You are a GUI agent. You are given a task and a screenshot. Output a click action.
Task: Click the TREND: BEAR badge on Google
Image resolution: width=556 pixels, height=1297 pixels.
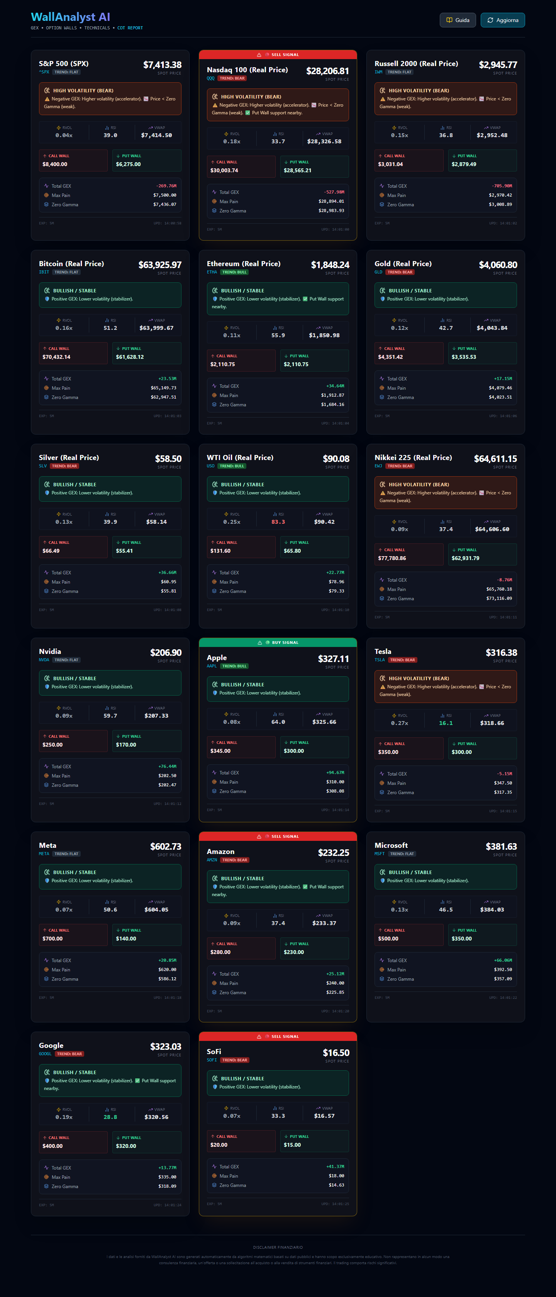click(x=69, y=1054)
